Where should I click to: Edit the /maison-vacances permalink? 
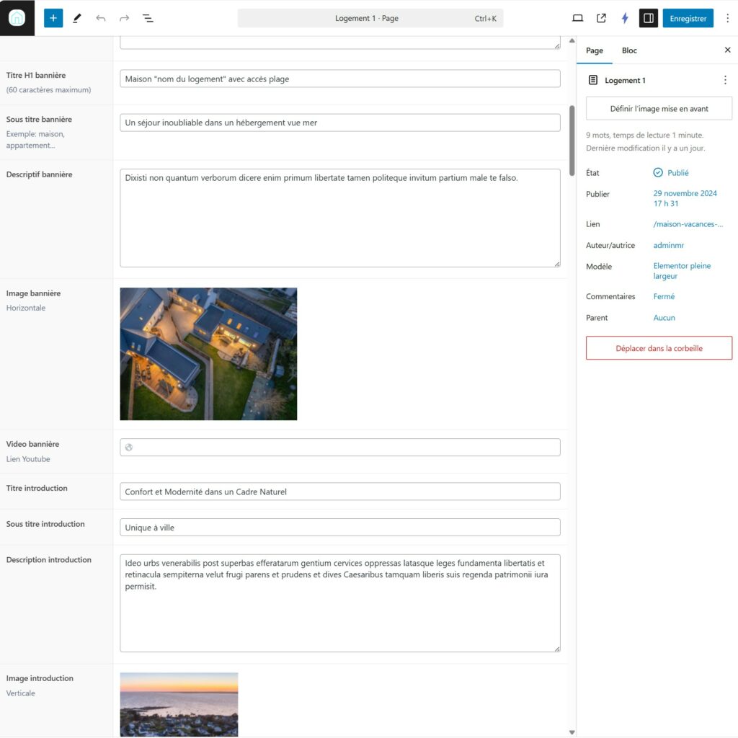point(688,224)
